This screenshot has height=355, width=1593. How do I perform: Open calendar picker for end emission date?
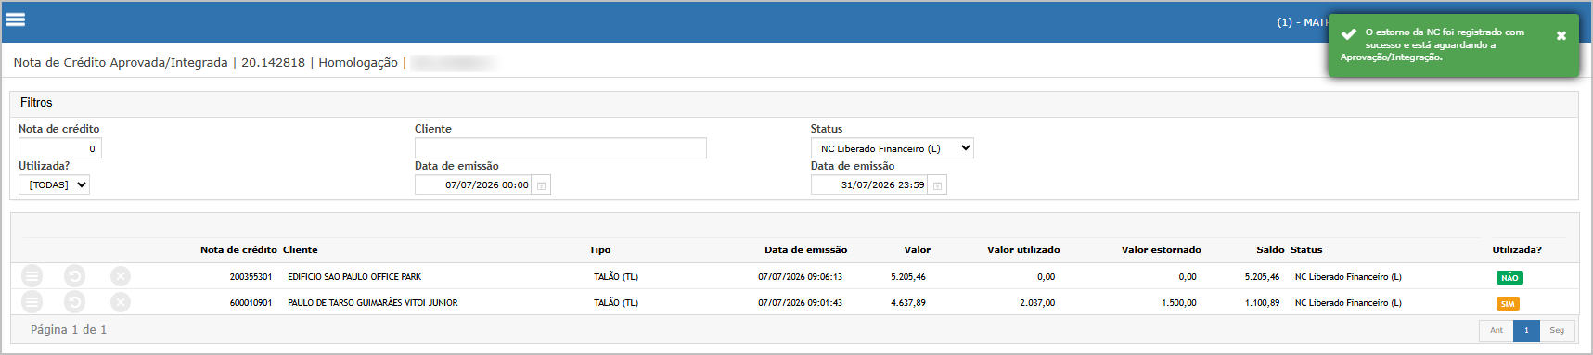point(938,185)
